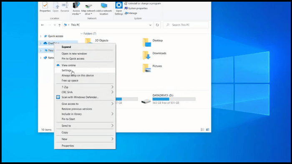Viewport: 292px width, 164px height.
Task: Click the Map network drive icon
Action: pyautogui.click(x=88, y=5)
